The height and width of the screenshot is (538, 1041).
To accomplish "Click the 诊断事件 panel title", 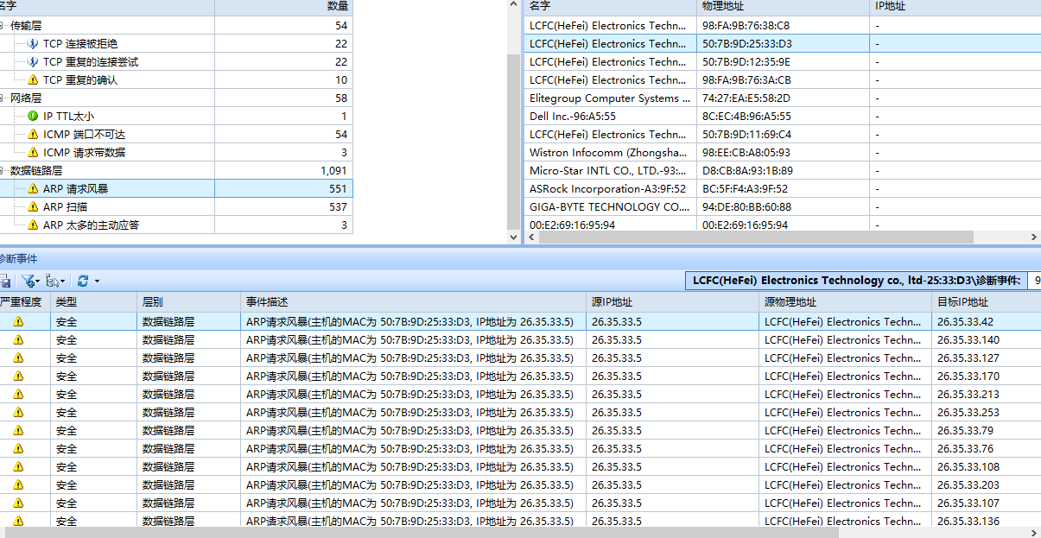I will pos(19,259).
